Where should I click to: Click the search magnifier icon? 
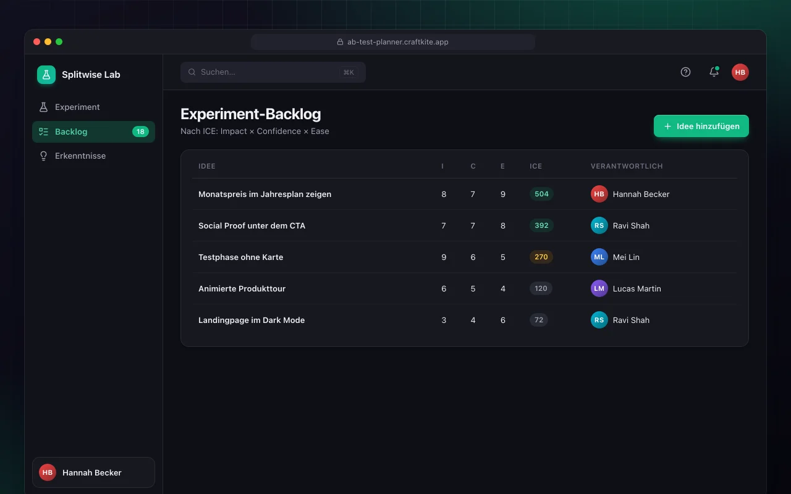[x=192, y=72]
